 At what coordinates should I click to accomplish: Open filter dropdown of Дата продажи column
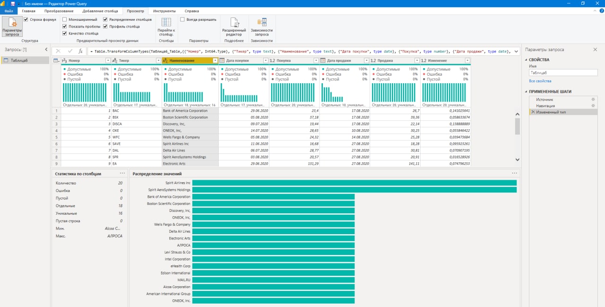coord(367,61)
